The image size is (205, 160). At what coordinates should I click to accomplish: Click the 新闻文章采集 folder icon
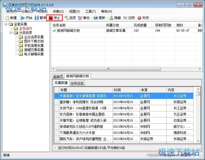tap(21, 50)
